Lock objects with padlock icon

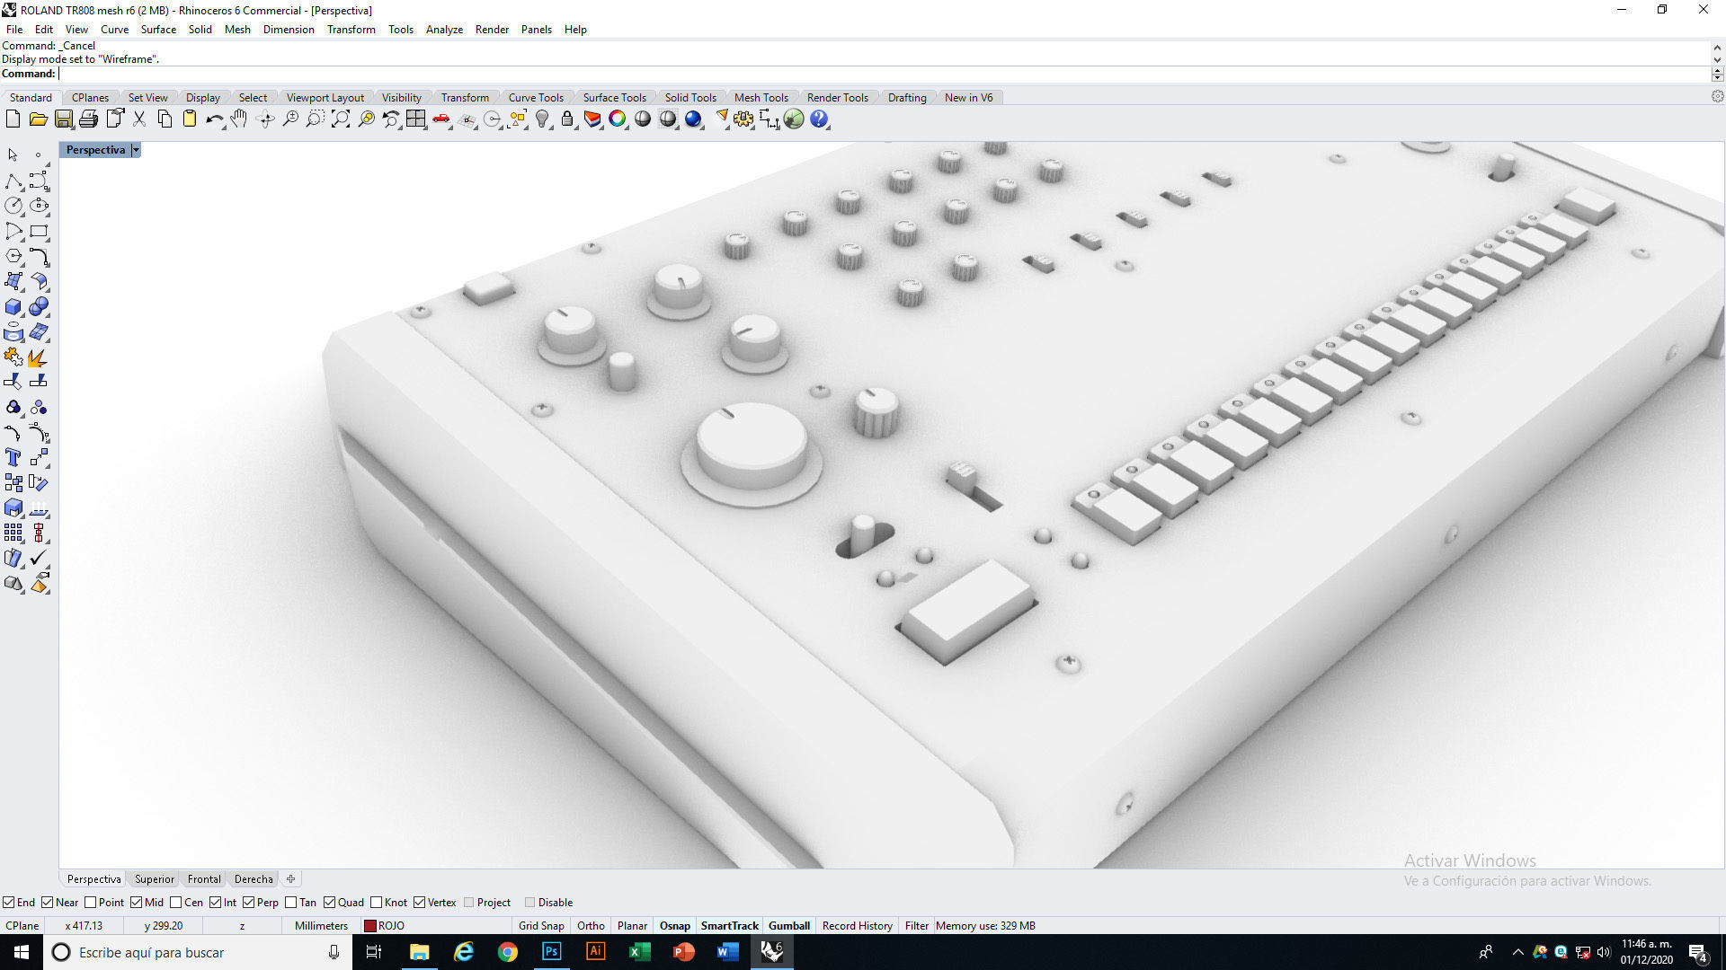567,119
